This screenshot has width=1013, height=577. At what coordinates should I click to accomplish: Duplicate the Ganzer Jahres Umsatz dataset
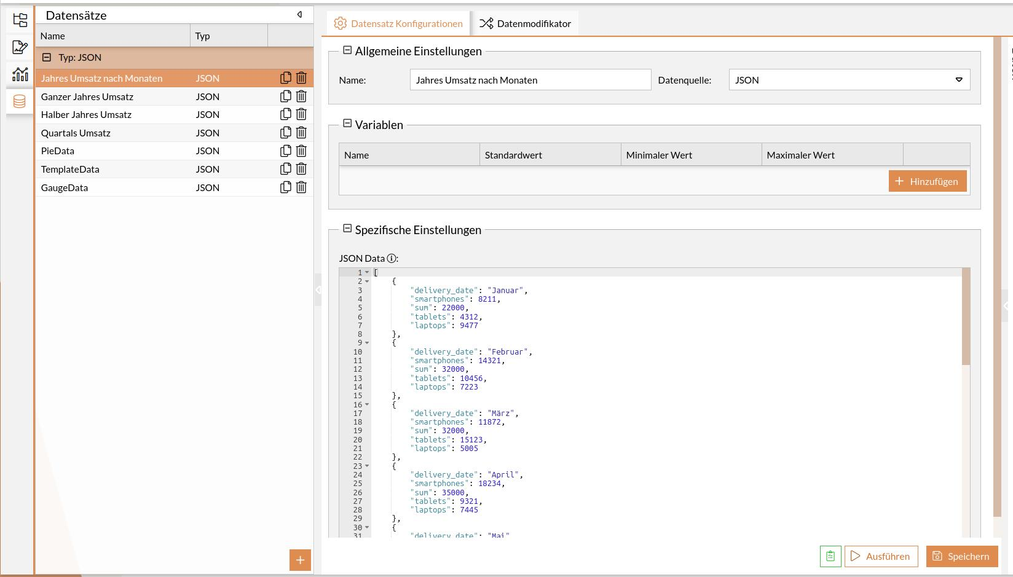tap(285, 96)
